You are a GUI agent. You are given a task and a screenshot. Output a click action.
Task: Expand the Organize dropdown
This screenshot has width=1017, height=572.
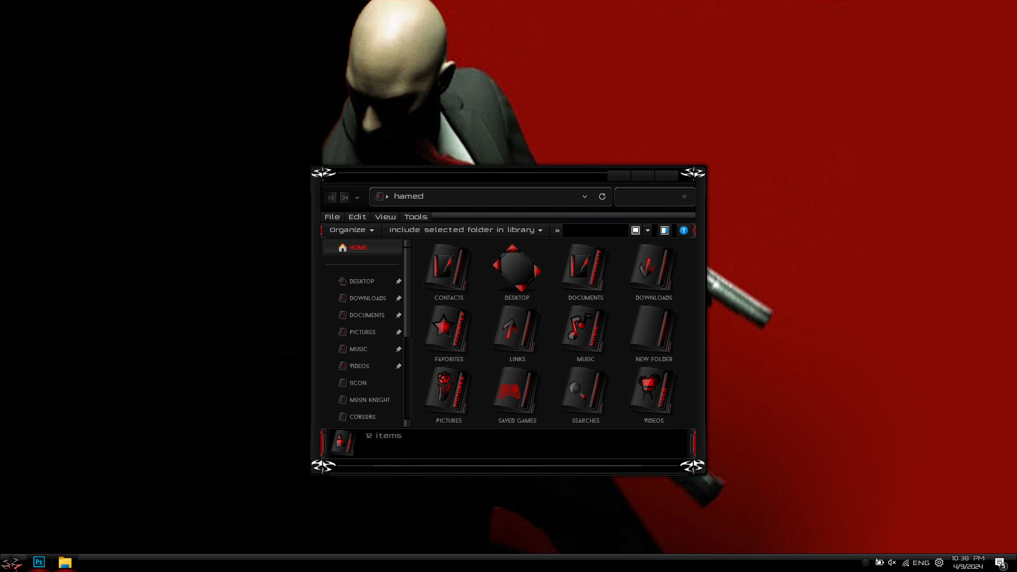(x=352, y=230)
